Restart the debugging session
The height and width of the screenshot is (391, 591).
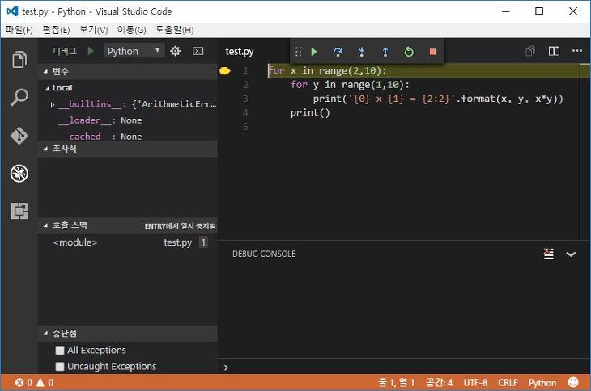409,52
